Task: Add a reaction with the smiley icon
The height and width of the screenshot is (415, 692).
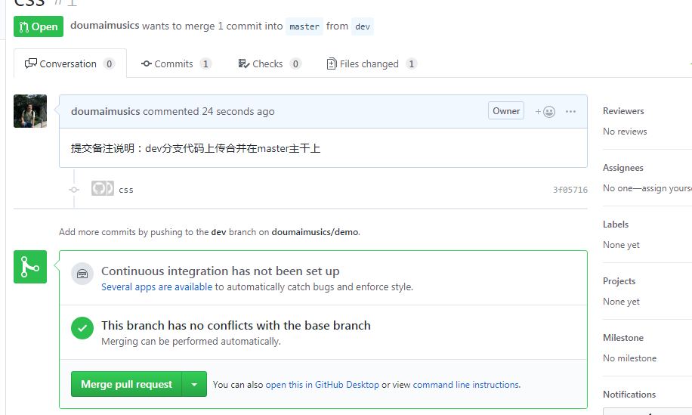Action: click(x=545, y=111)
